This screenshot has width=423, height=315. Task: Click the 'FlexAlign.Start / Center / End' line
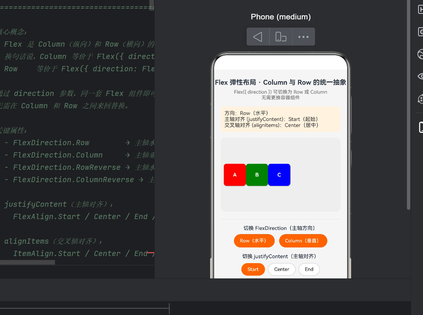point(84,216)
